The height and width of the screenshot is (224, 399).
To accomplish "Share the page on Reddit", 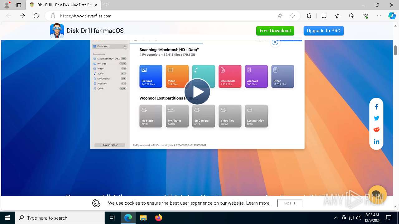I will (377, 130).
